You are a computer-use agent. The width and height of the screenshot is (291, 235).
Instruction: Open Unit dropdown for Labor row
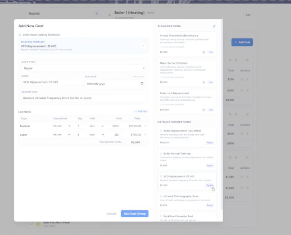point(96,134)
